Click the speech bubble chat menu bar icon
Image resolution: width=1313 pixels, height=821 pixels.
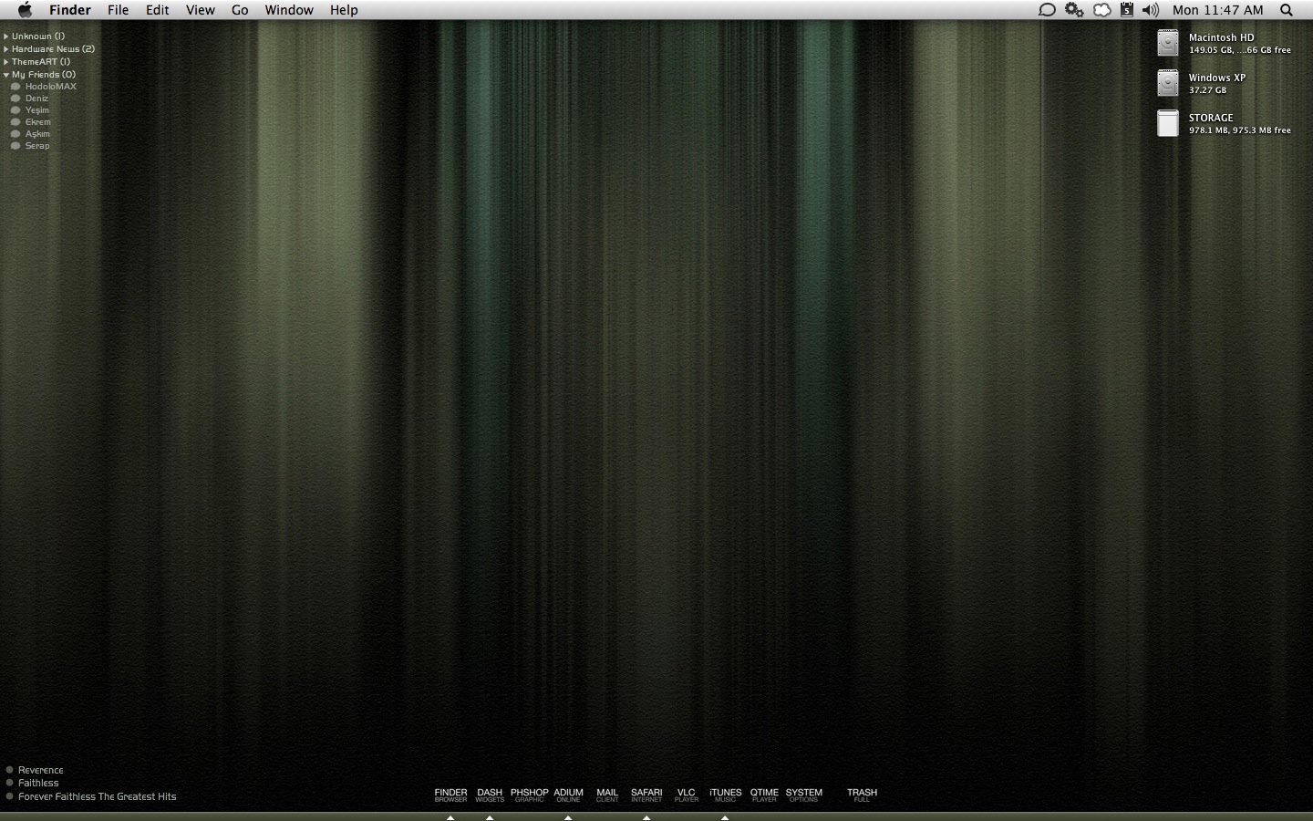pyautogui.click(x=1047, y=10)
